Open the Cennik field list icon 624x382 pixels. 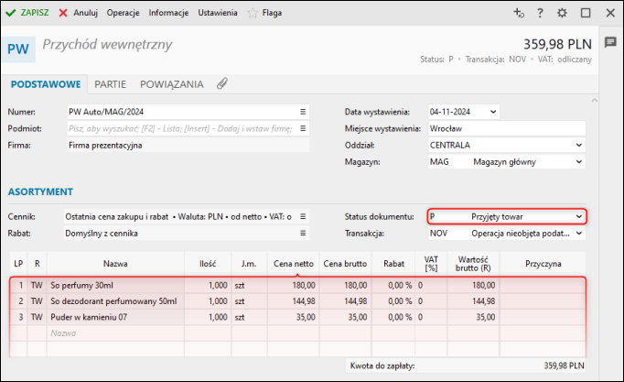coord(303,216)
